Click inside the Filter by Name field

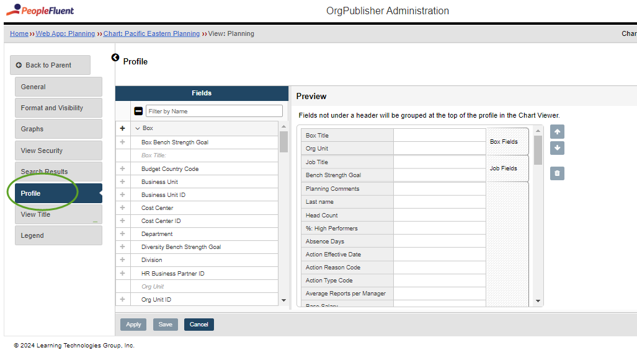[213, 110]
